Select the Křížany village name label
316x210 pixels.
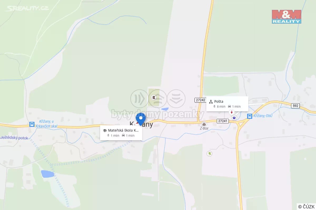point(141,124)
